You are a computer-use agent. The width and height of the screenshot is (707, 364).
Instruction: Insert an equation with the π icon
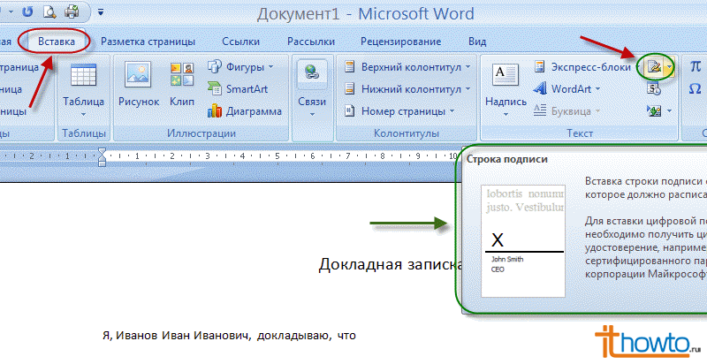pos(696,67)
